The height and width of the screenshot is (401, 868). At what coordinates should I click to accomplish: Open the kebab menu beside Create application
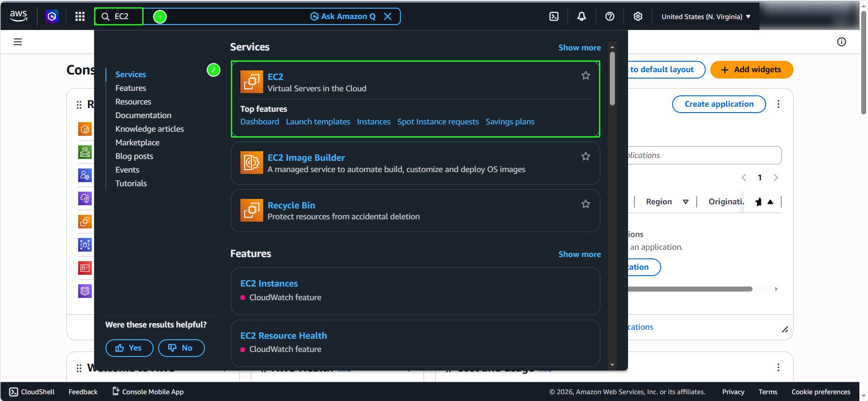click(x=778, y=104)
